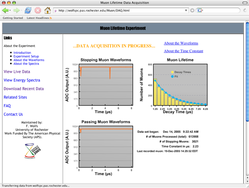The image size is (249, 188).
Task: Go to the Home page icon
Action: pos(48,10)
